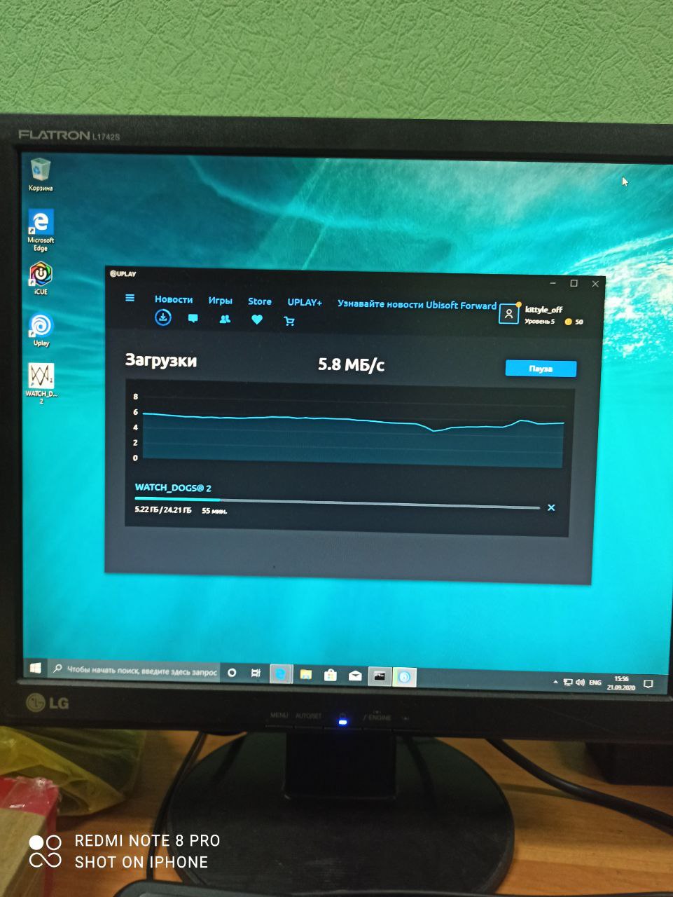Open the Корзина desktop icon
The height and width of the screenshot is (897, 673).
[x=41, y=174]
